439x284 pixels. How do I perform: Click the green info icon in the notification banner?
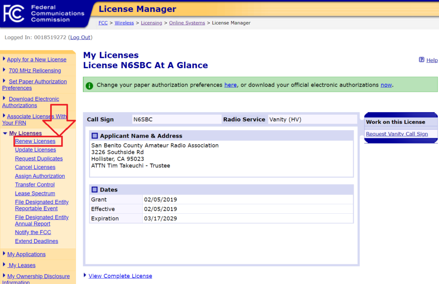[89, 86]
